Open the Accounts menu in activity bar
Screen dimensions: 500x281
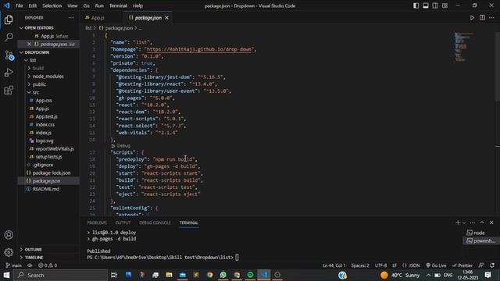9,235
